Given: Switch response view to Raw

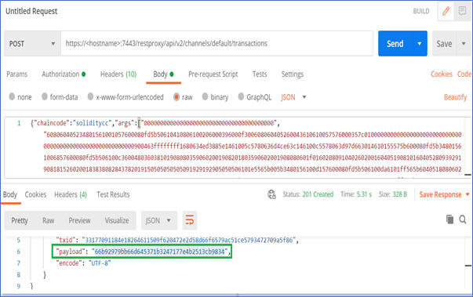Looking at the screenshot, I should click(x=49, y=220).
